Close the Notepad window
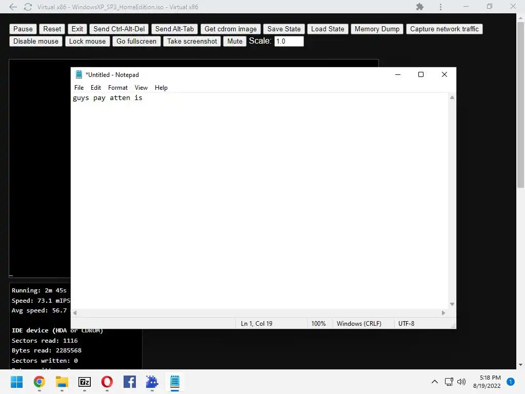This screenshot has height=394, width=525. (x=445, y=74)
